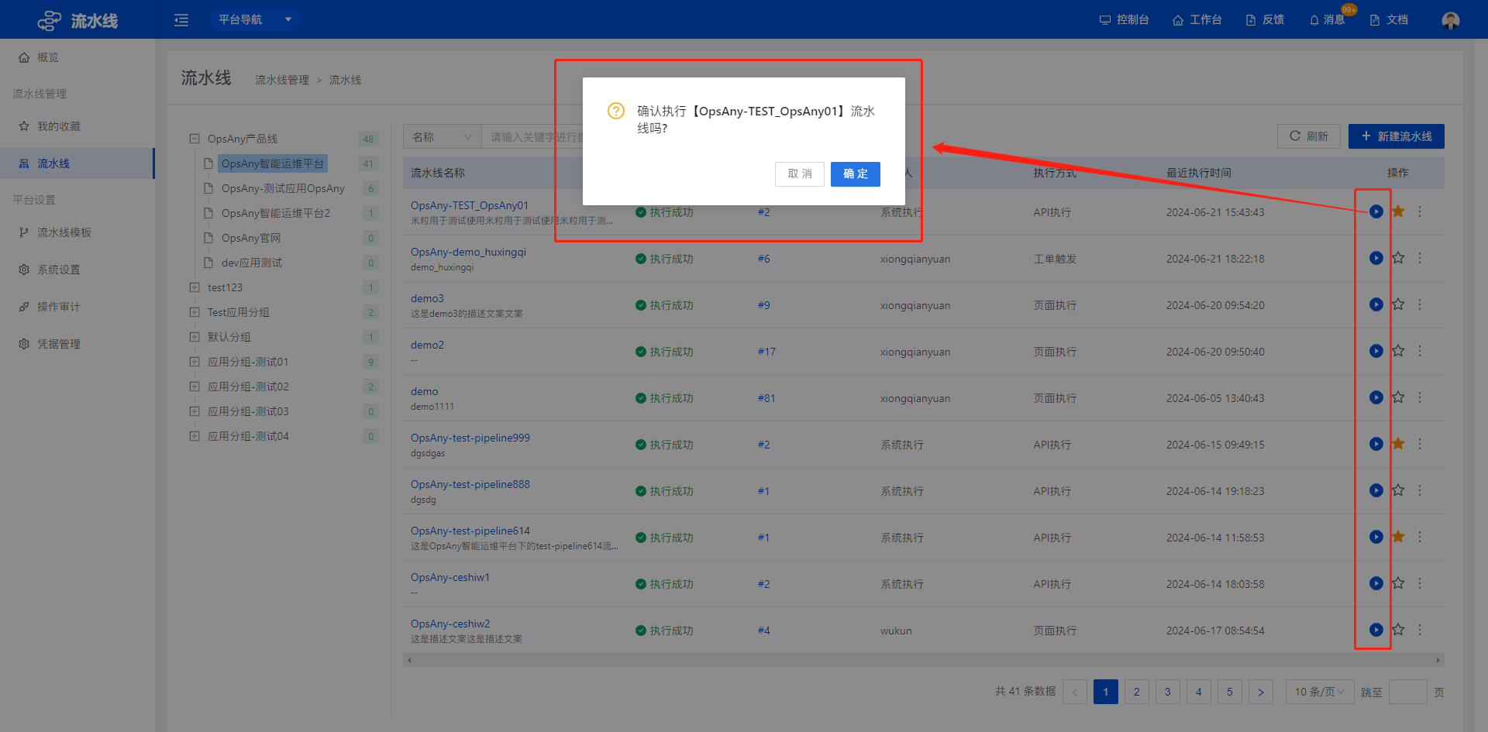
Task: Expand the Test应用分组 tree node
Action: tap(195, 312)
